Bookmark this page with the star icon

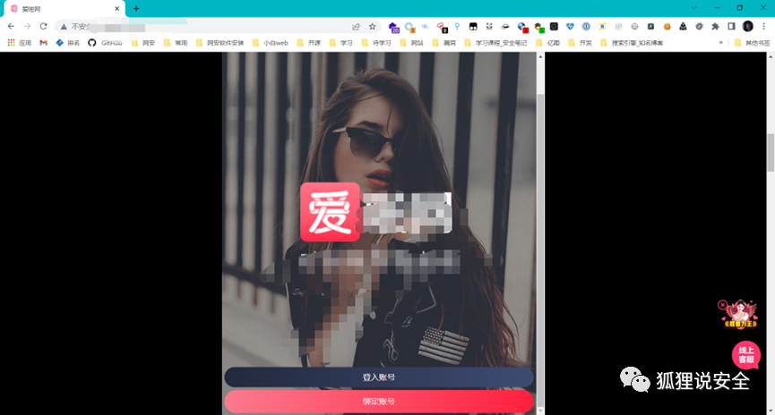[x=372, y=27]
